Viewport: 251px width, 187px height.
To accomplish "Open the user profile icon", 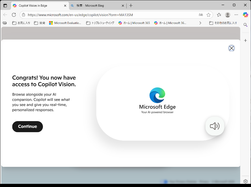I will (x=228, y=15).
